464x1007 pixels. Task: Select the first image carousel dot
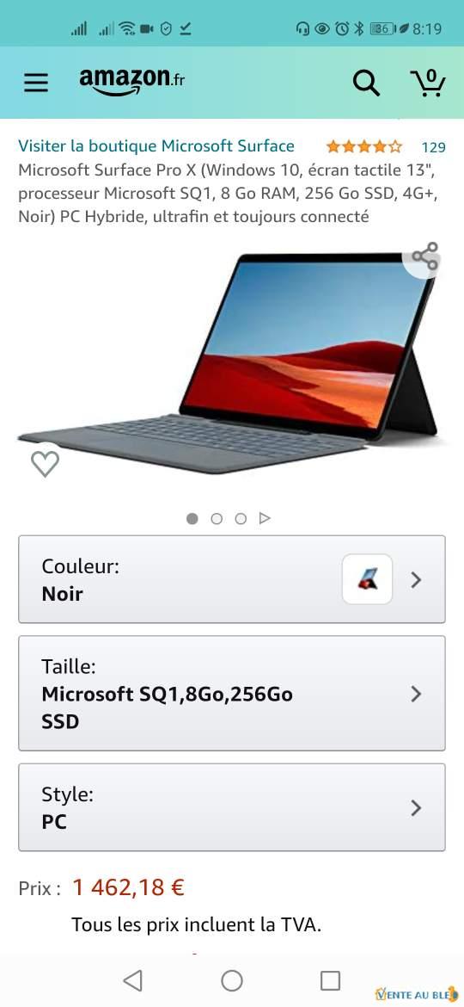tap(192, 518)
